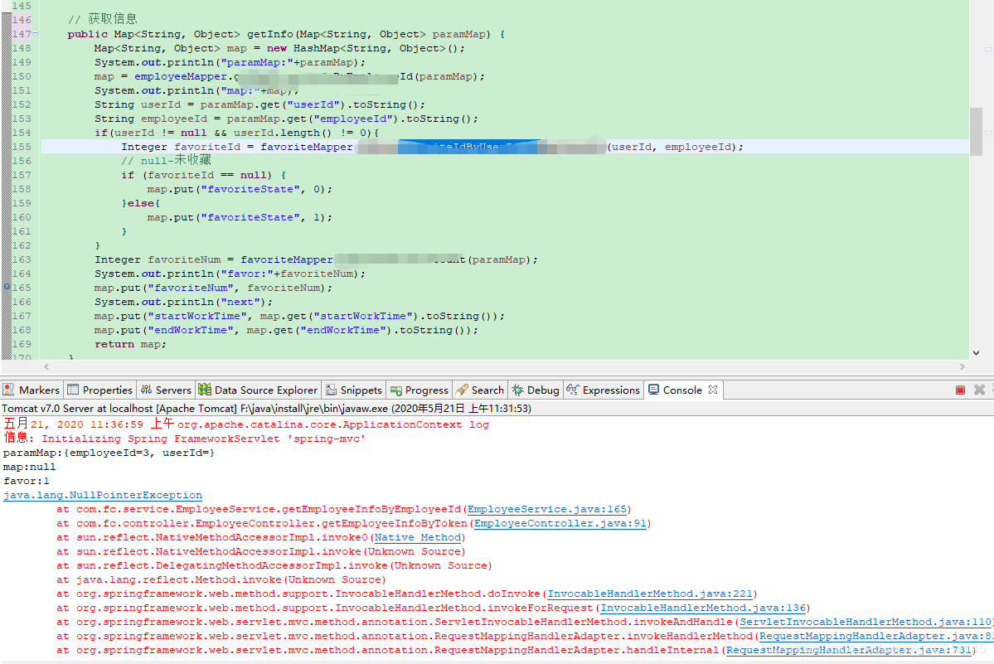
Task: Terminate the Tomcat server with red stop button
Action: click(x=960, y=389)
